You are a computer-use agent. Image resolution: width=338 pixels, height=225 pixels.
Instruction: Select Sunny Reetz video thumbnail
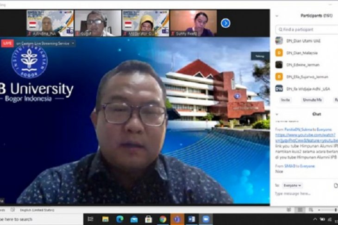[194, 23]
